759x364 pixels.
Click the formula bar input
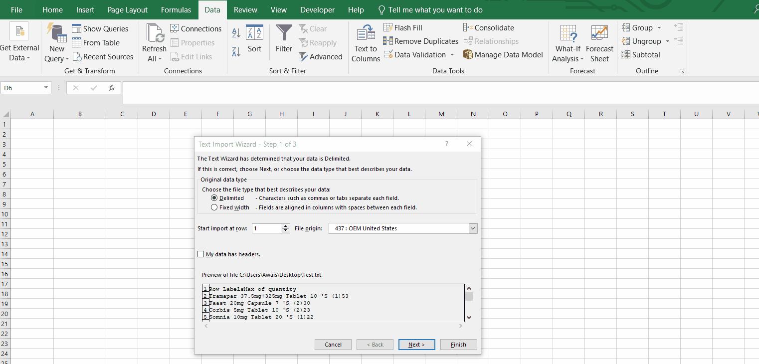point(441,93)
